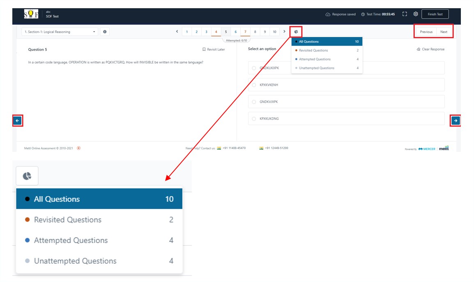The image size is (474, 282).
Task: Click the Finish Test button
Action: pos(435,14)
